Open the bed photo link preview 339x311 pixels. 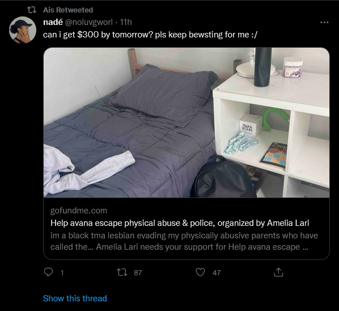click(187, 123)
